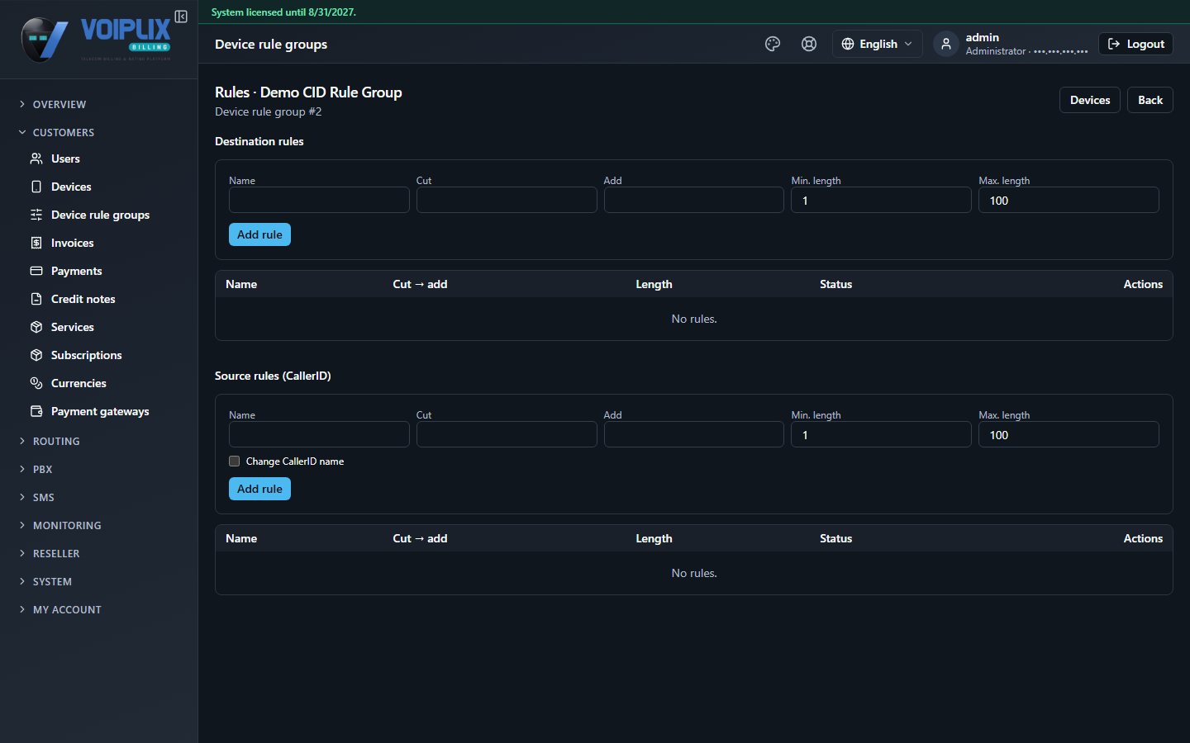Screen dimensions: 1190x743
Task: Click the admin user avatar icon
Action: 946,44
